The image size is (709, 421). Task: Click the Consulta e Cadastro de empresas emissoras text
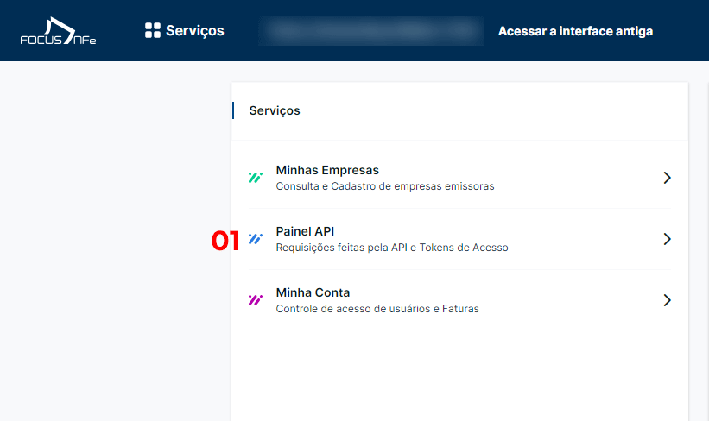pyautogui.click(x=385, y=186)
